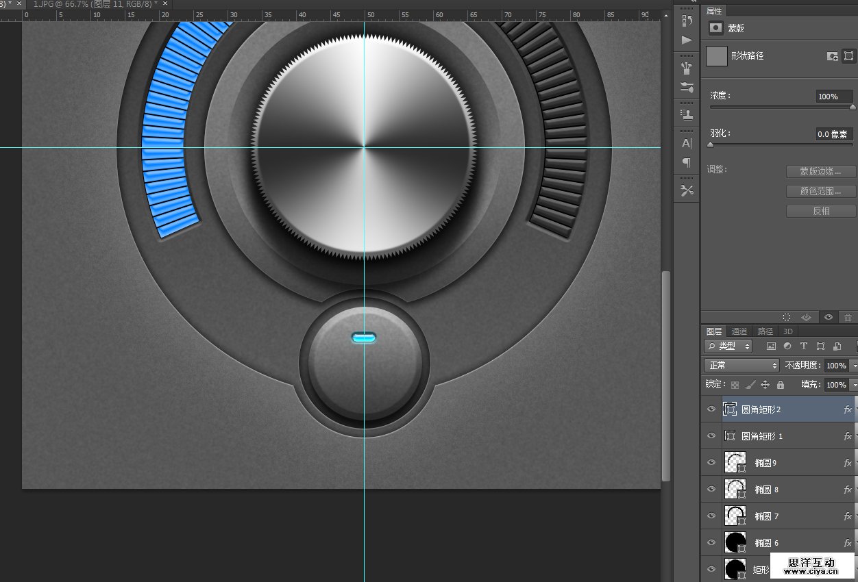Switch to the 路径 tab
Screen dimensions: 858x582
765,331
